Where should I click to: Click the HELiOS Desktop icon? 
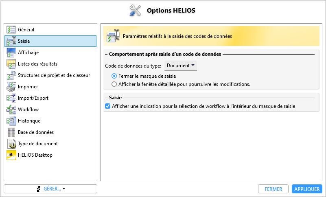click(x=11, y=155)
